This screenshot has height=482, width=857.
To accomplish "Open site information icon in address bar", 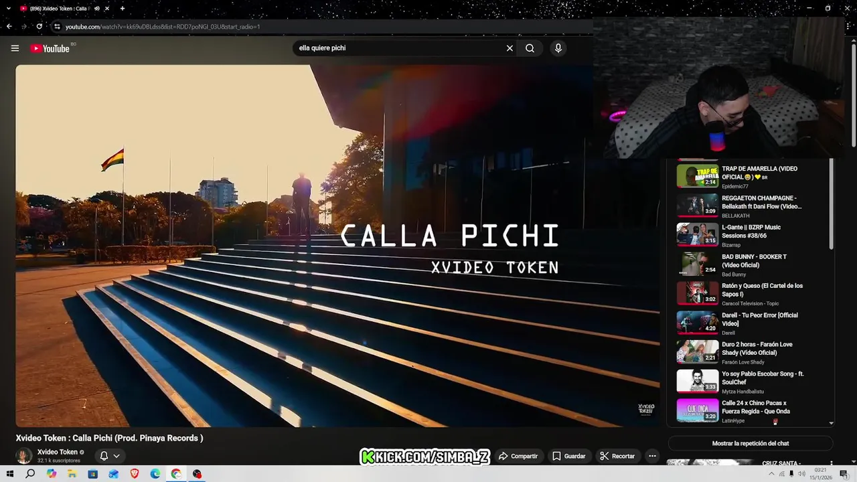I will pos(57,27).
